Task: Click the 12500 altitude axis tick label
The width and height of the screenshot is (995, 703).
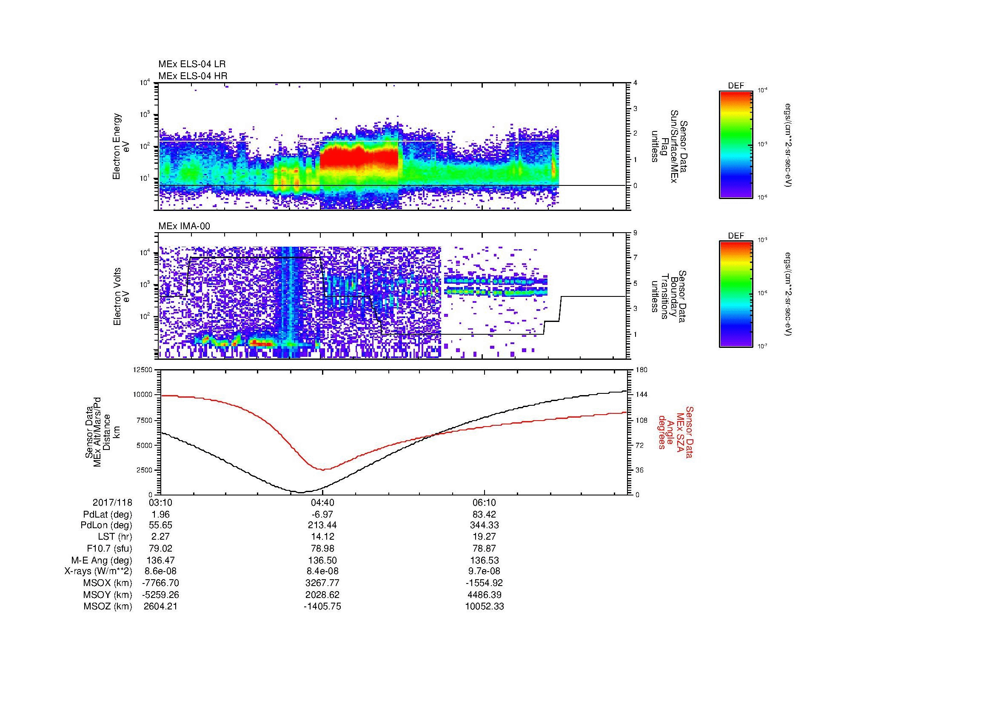Action: pos(143,370)
